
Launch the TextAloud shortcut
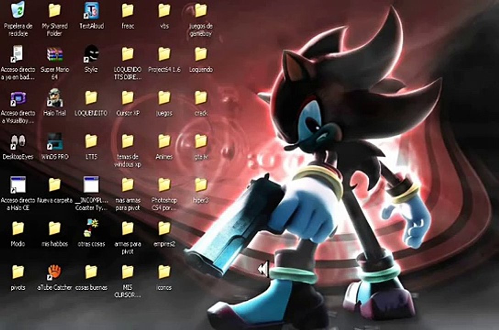[x=91, y=10]
